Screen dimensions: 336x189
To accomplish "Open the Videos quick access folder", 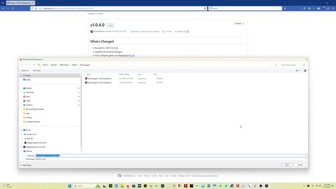I will click(x=28, y=101).
